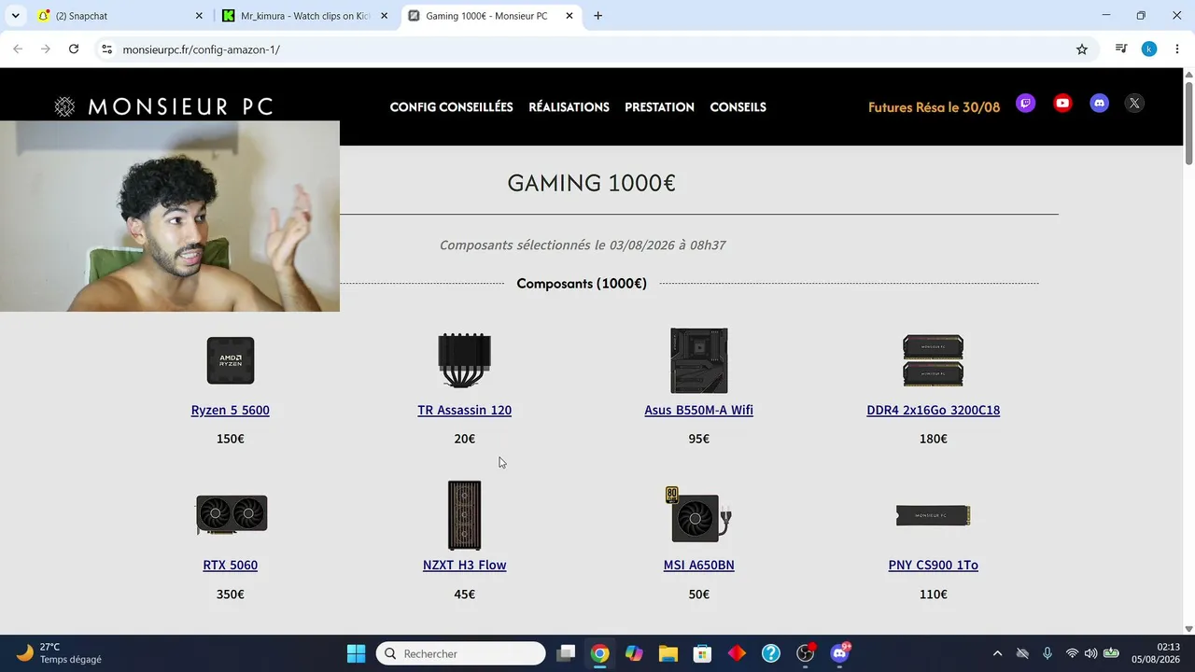Bookmark this page with the star icon

[x=1082, y=49]
